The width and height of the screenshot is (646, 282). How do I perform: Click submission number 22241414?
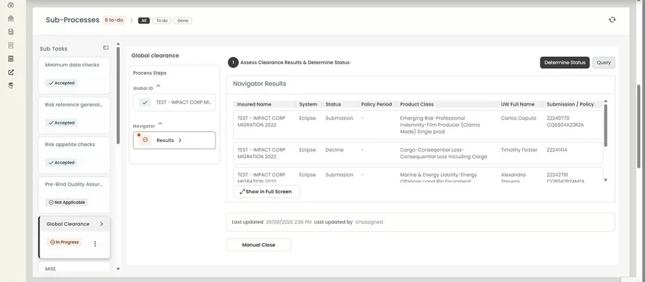557,150
